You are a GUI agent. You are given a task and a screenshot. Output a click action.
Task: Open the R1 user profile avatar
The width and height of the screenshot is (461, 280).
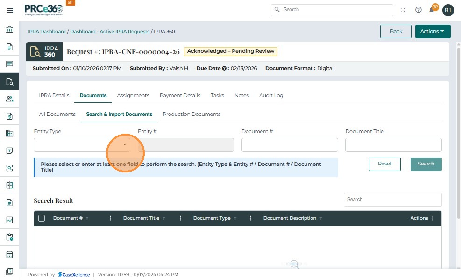coord(448,10)
